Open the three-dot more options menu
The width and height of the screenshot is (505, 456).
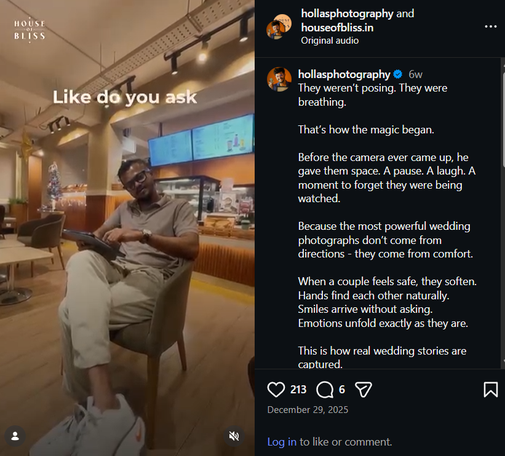490,27
